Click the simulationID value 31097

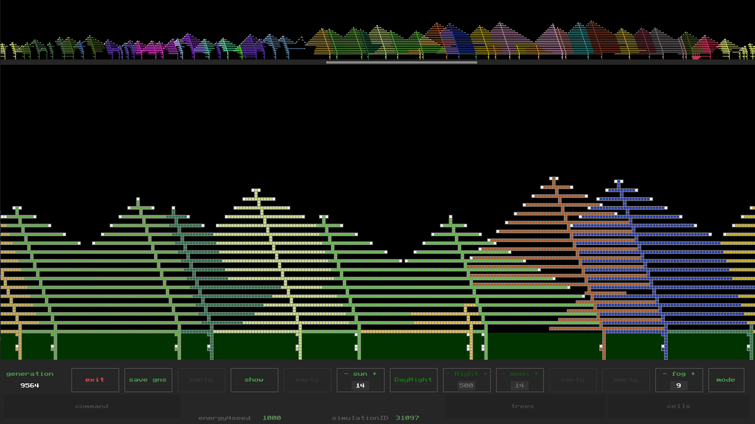coord(407,418)
